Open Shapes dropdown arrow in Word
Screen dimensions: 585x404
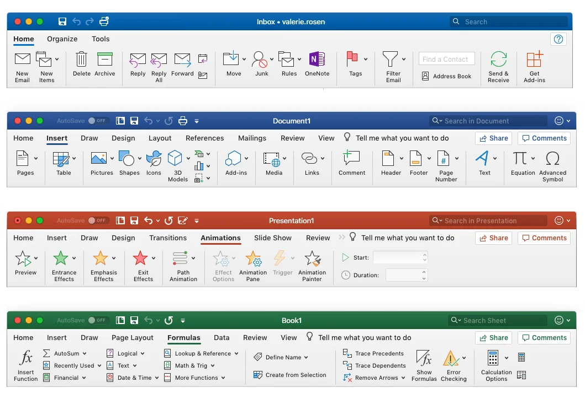coord(140,158)
